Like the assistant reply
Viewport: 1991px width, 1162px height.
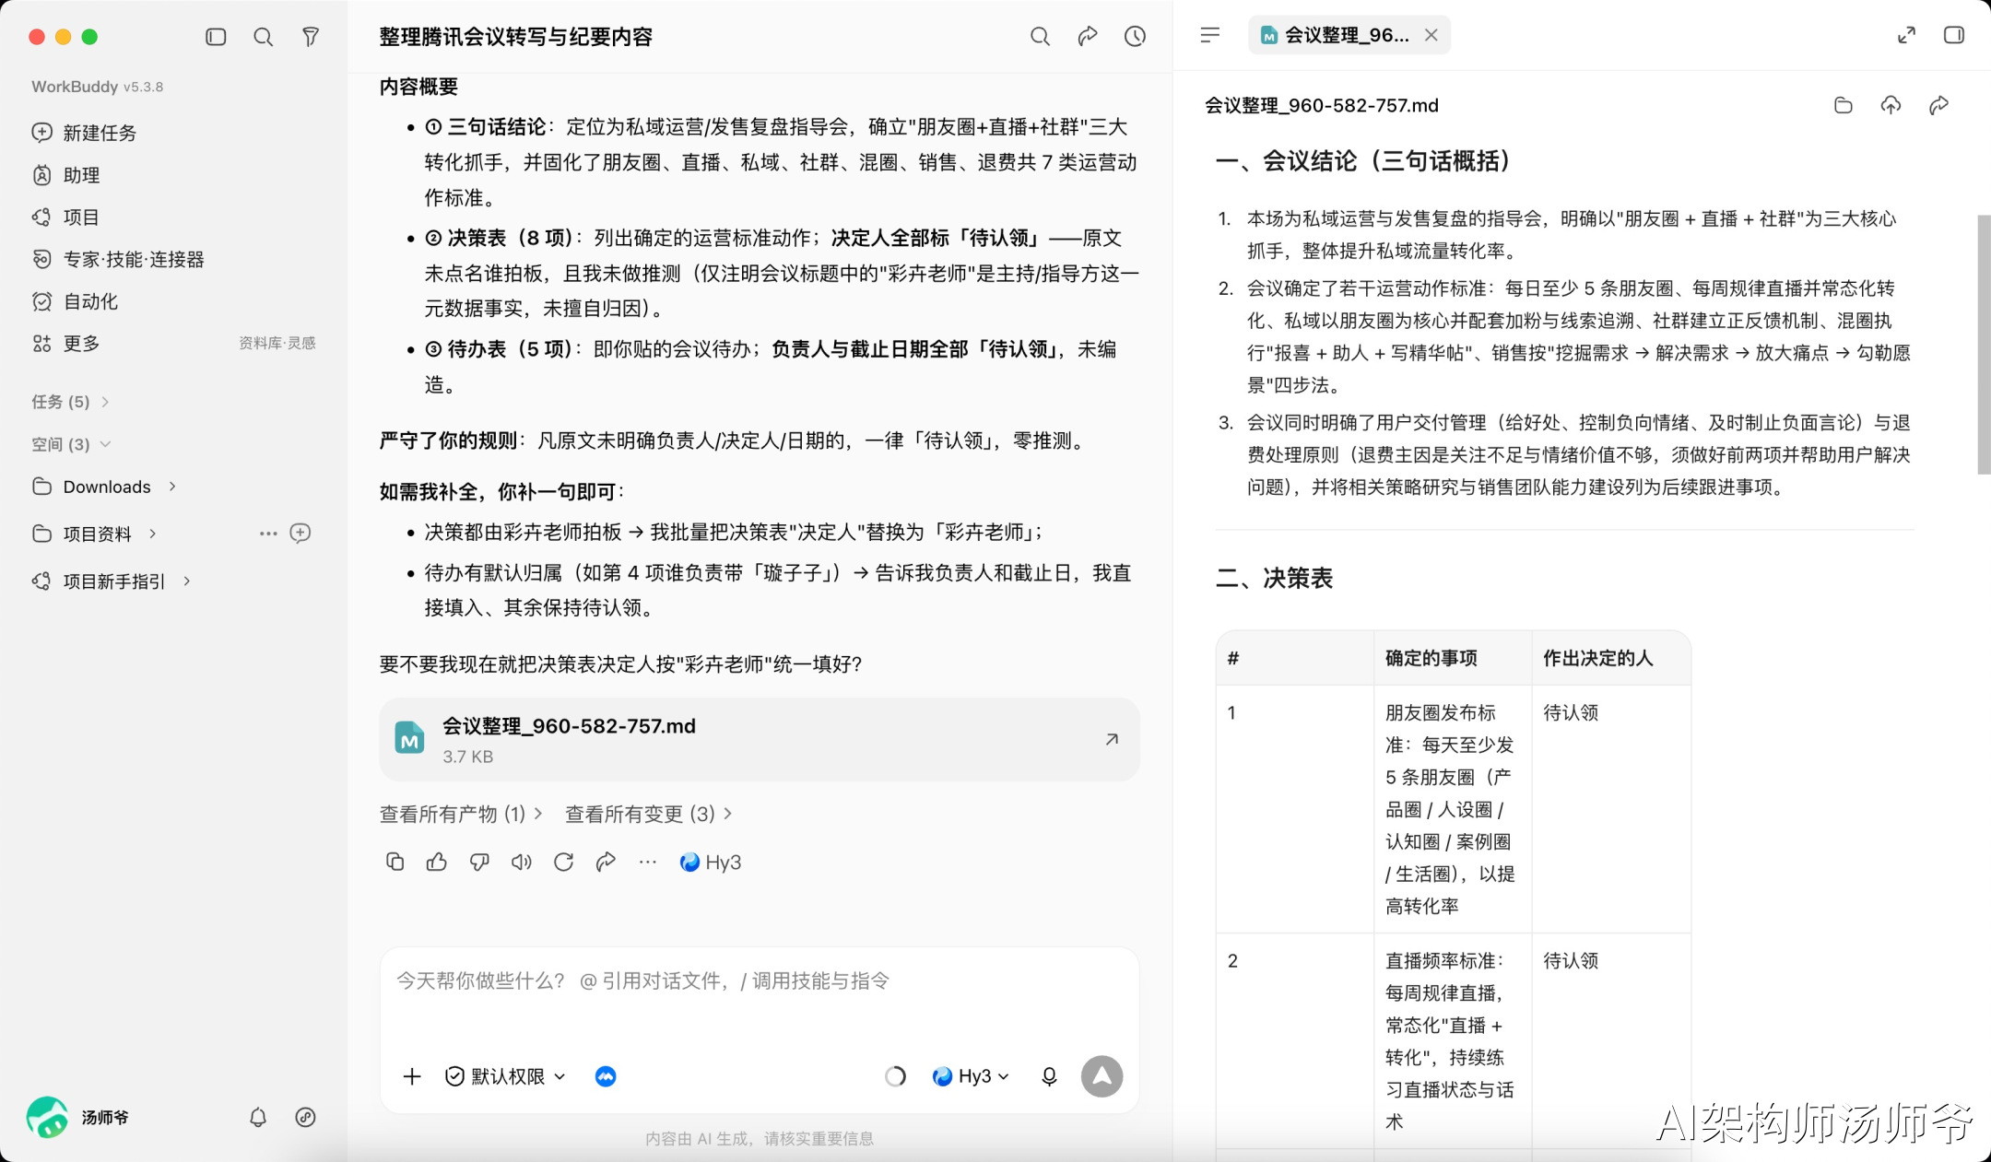437,862
